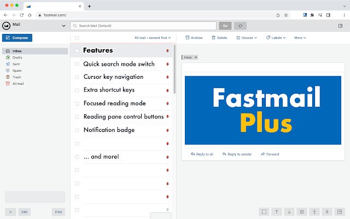350x219 pixels.
Task: Click the Compose pencil icon
Action: click(x=8, y=38)
